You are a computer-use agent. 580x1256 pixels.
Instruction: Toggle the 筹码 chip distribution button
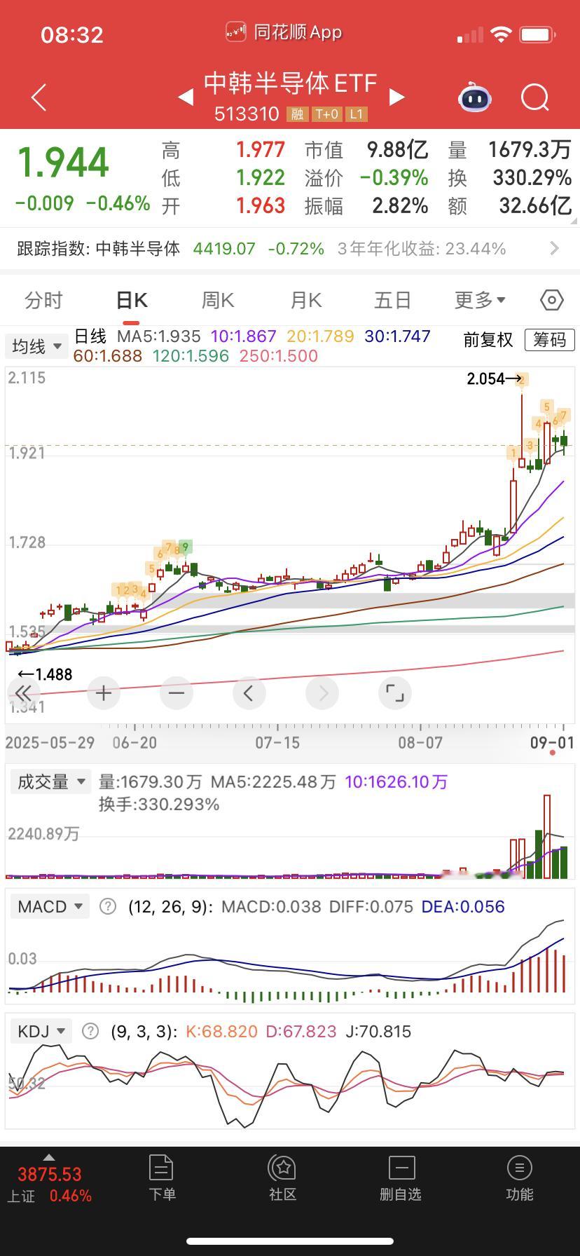point(550,340)
